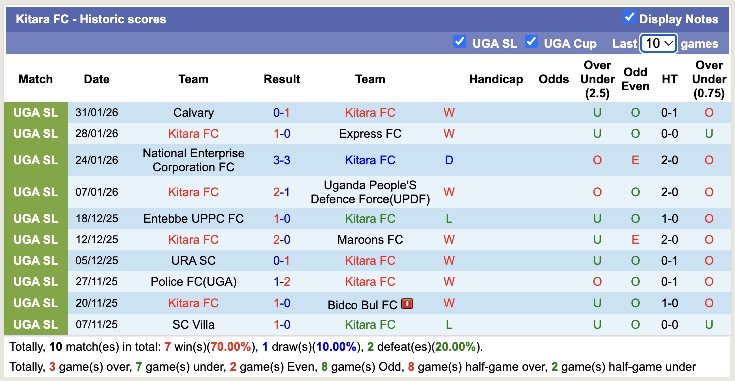The image size is (735, 381).
Task: Click the 0-1 score for Calvary match
Action: click(x=282, y=113)
